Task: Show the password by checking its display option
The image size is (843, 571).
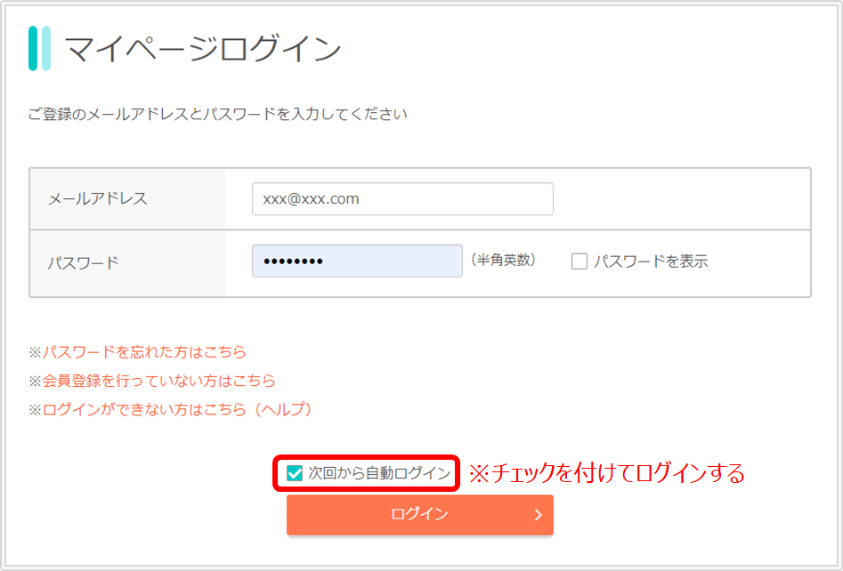Action: 580,261
